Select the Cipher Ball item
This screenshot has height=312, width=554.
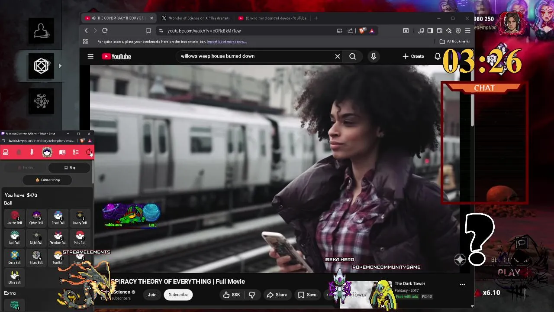tap(36, 218)
